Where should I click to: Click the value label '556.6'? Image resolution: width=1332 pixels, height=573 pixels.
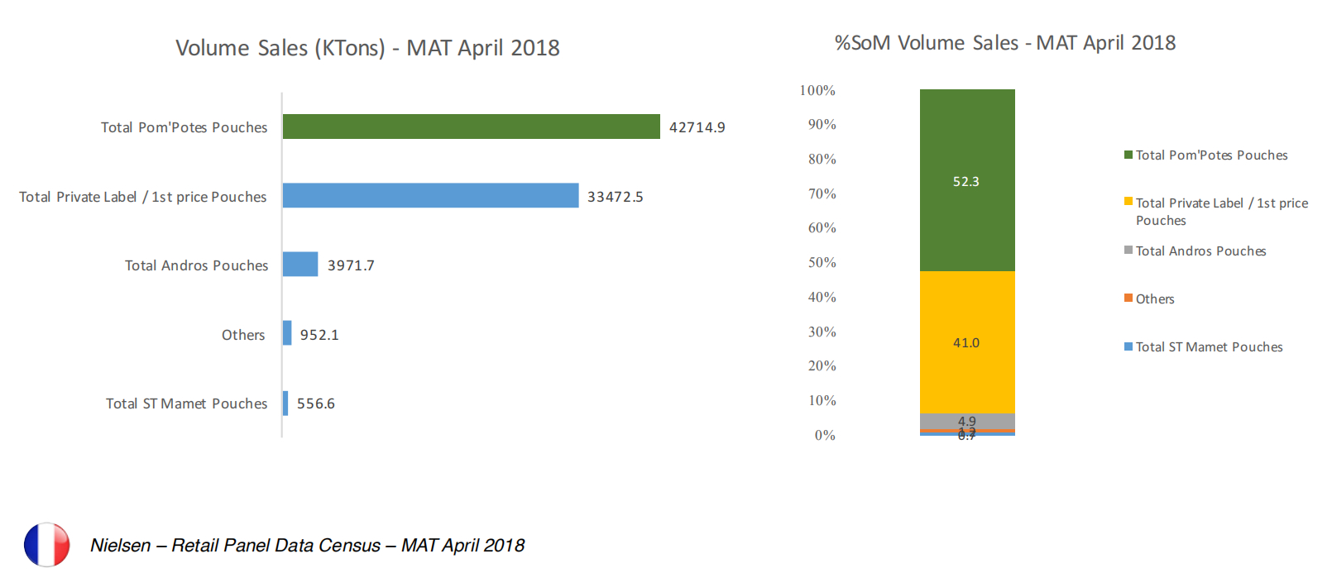tap(316, 403)
